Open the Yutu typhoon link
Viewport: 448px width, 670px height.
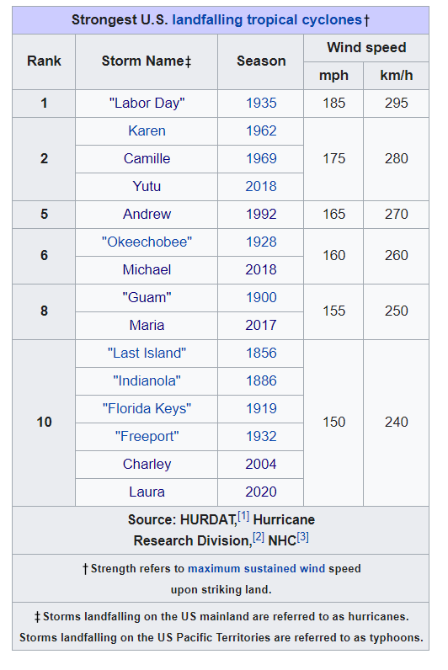click(147, 186)
